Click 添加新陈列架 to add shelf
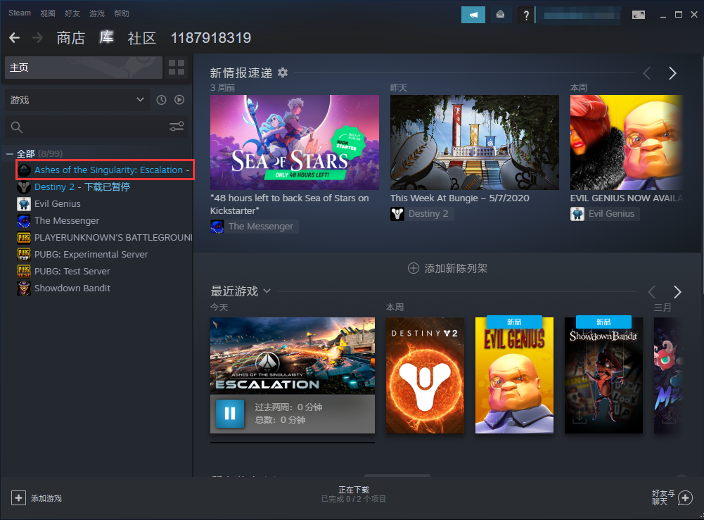Screen dimensions: 704x520 [x=447, y=269]
